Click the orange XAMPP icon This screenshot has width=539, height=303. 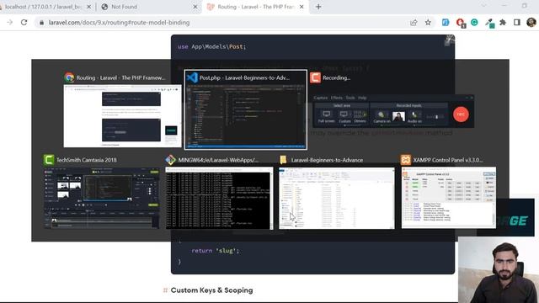click(406, 160)
